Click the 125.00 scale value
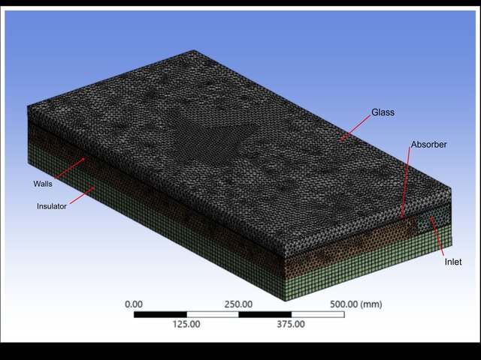 [x=186, y=324]
